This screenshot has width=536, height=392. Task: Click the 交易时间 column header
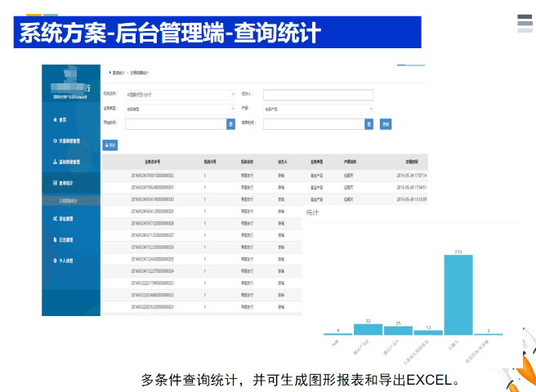[x=412, y=162]
